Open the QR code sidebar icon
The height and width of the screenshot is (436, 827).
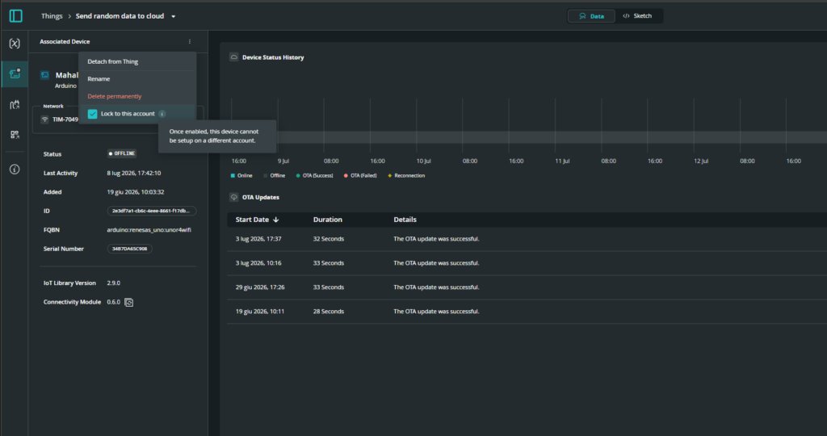[x=15, y=135]
